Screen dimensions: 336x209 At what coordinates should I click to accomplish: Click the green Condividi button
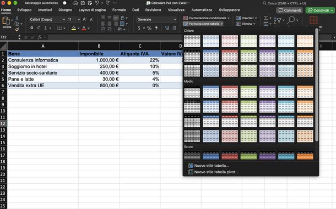(x=320, y=10)
